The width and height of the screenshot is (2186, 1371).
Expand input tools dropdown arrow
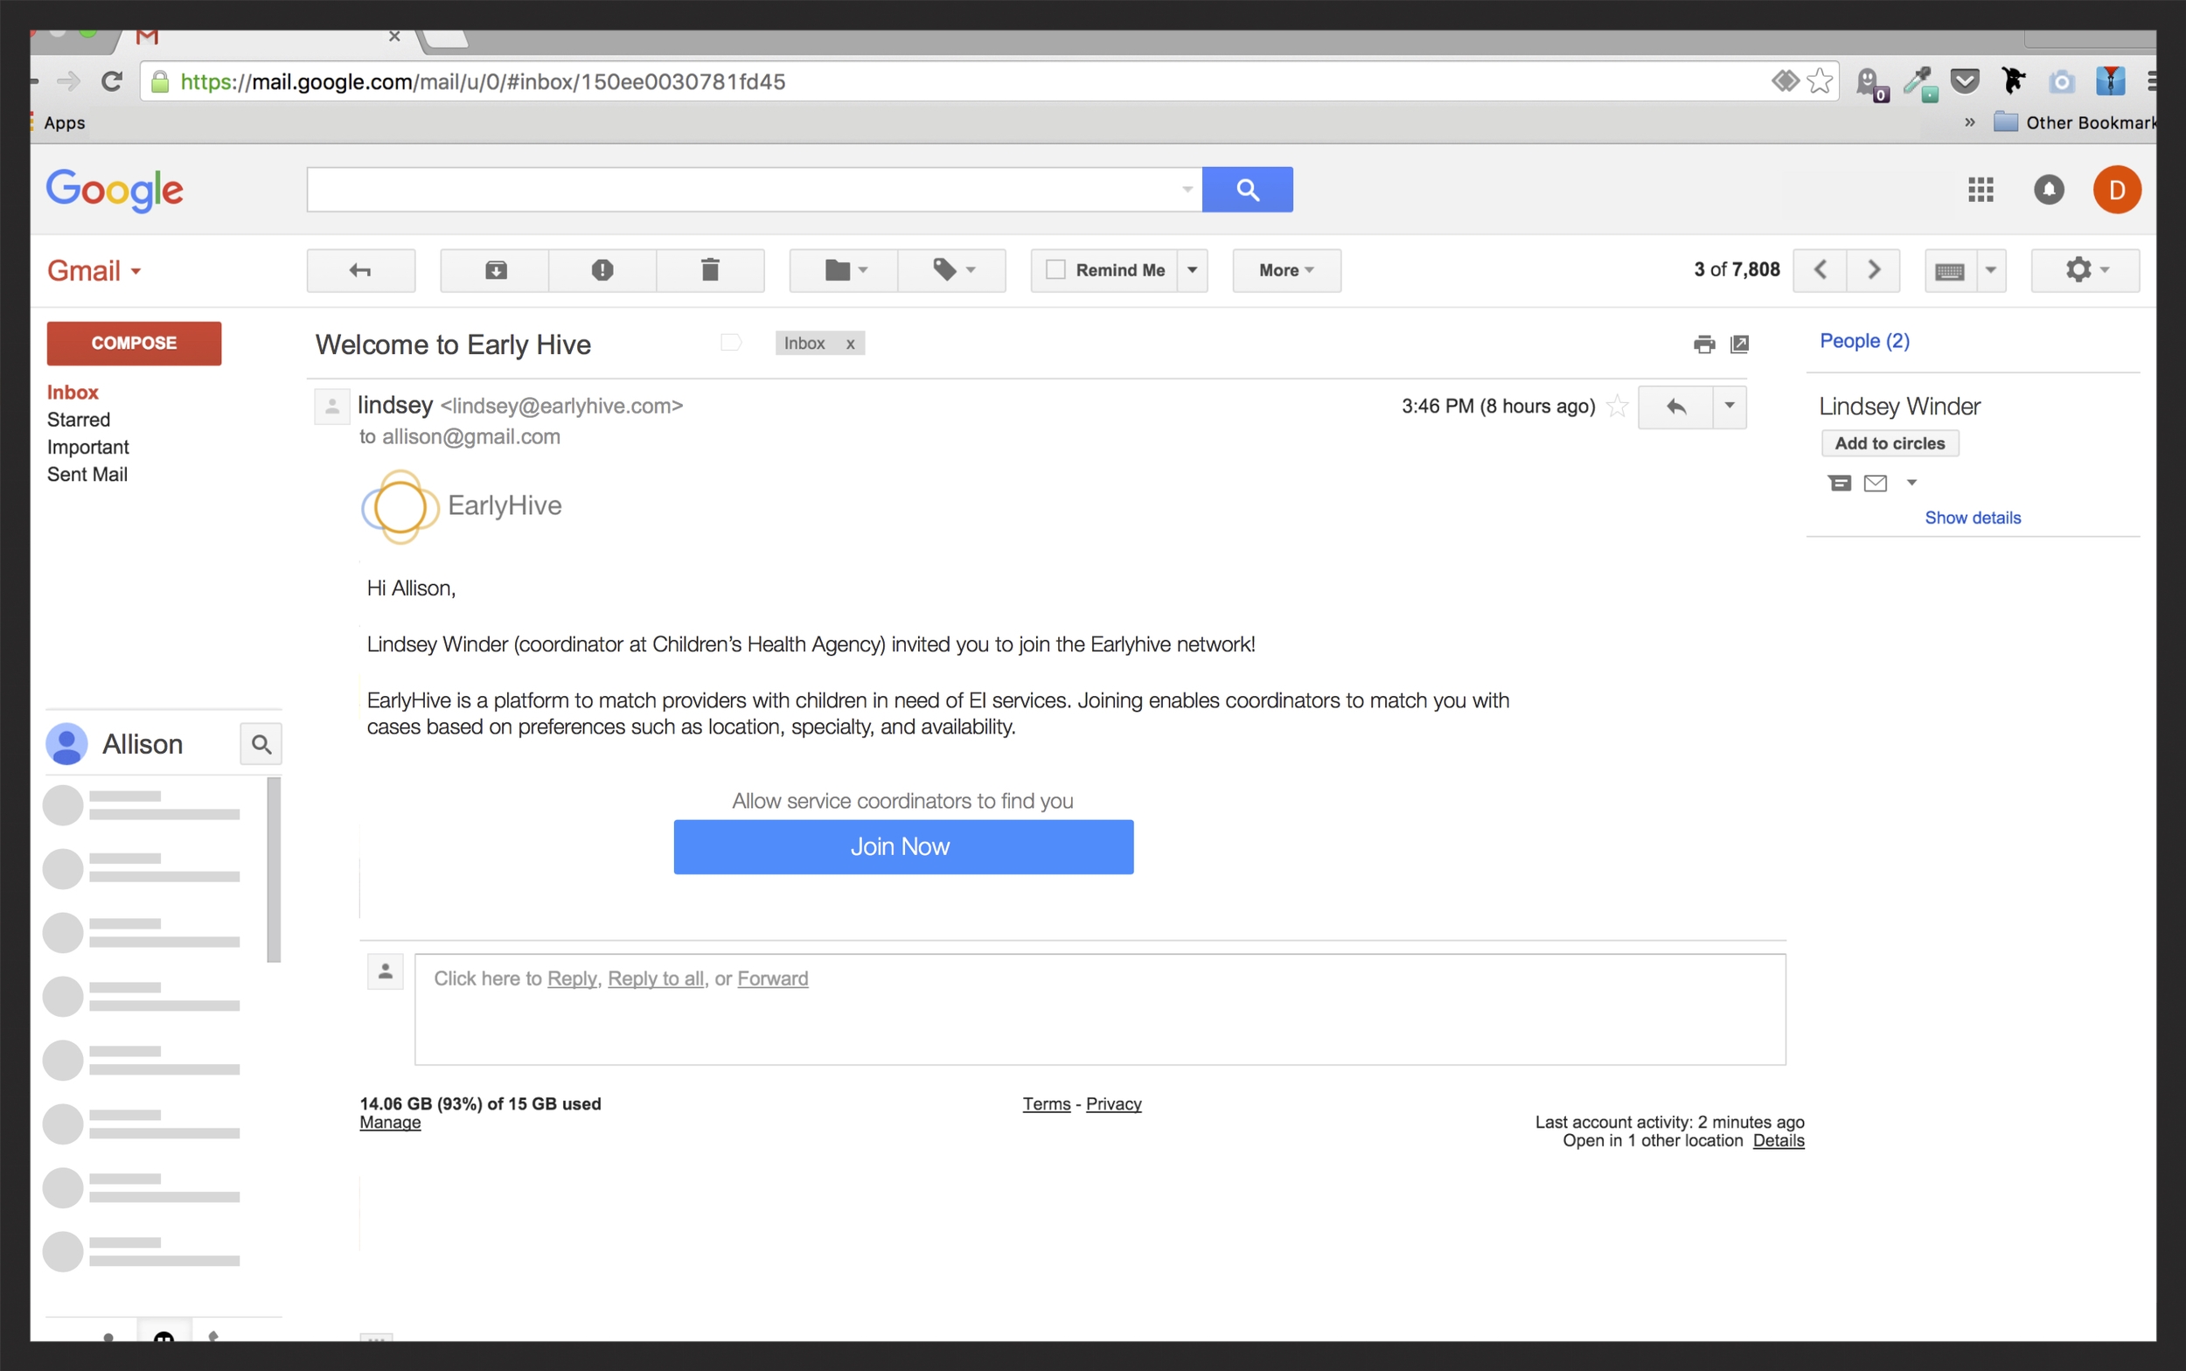coord(1991,270)
